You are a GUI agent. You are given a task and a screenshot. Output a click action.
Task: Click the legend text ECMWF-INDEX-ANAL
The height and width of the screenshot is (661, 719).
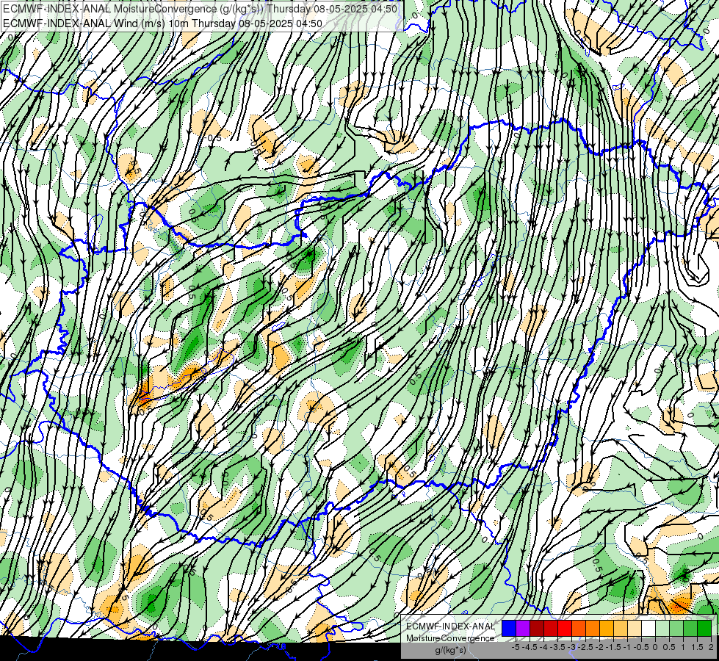click(450, 626)
